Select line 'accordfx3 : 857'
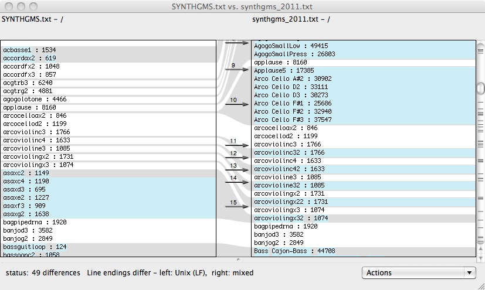The width and height of the screenshot is (485, 290). [108, 74]
